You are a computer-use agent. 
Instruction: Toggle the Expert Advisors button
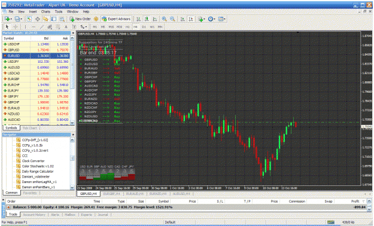coord(116,19)
